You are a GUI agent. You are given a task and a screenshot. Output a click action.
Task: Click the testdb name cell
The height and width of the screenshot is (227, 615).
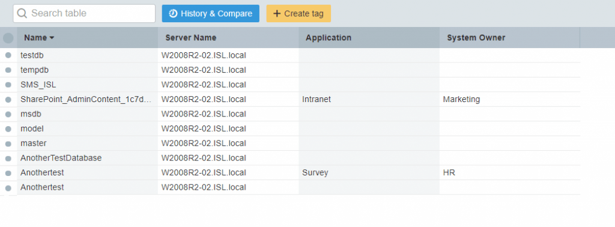(87, 55)
